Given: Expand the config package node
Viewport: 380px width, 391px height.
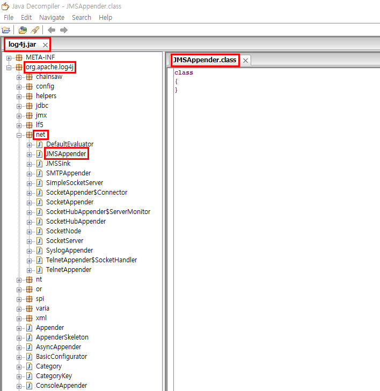Looking at the screenshot, I should 19,87.
